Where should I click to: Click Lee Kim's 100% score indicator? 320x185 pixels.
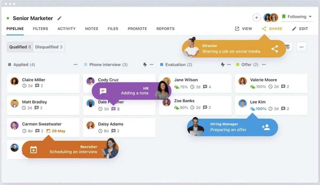(x=258, y=109)
